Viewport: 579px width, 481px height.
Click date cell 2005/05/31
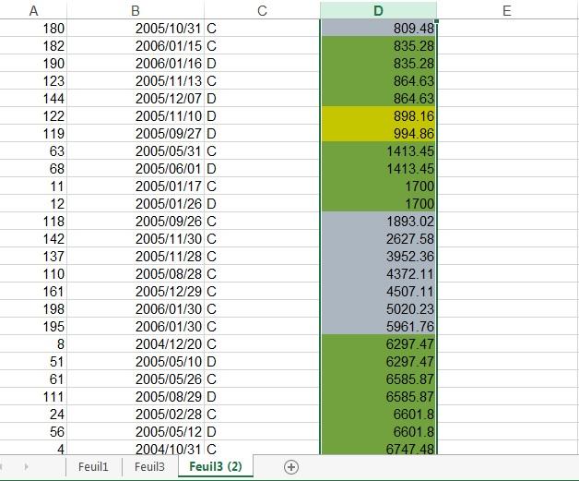click(x=136, y=150)
